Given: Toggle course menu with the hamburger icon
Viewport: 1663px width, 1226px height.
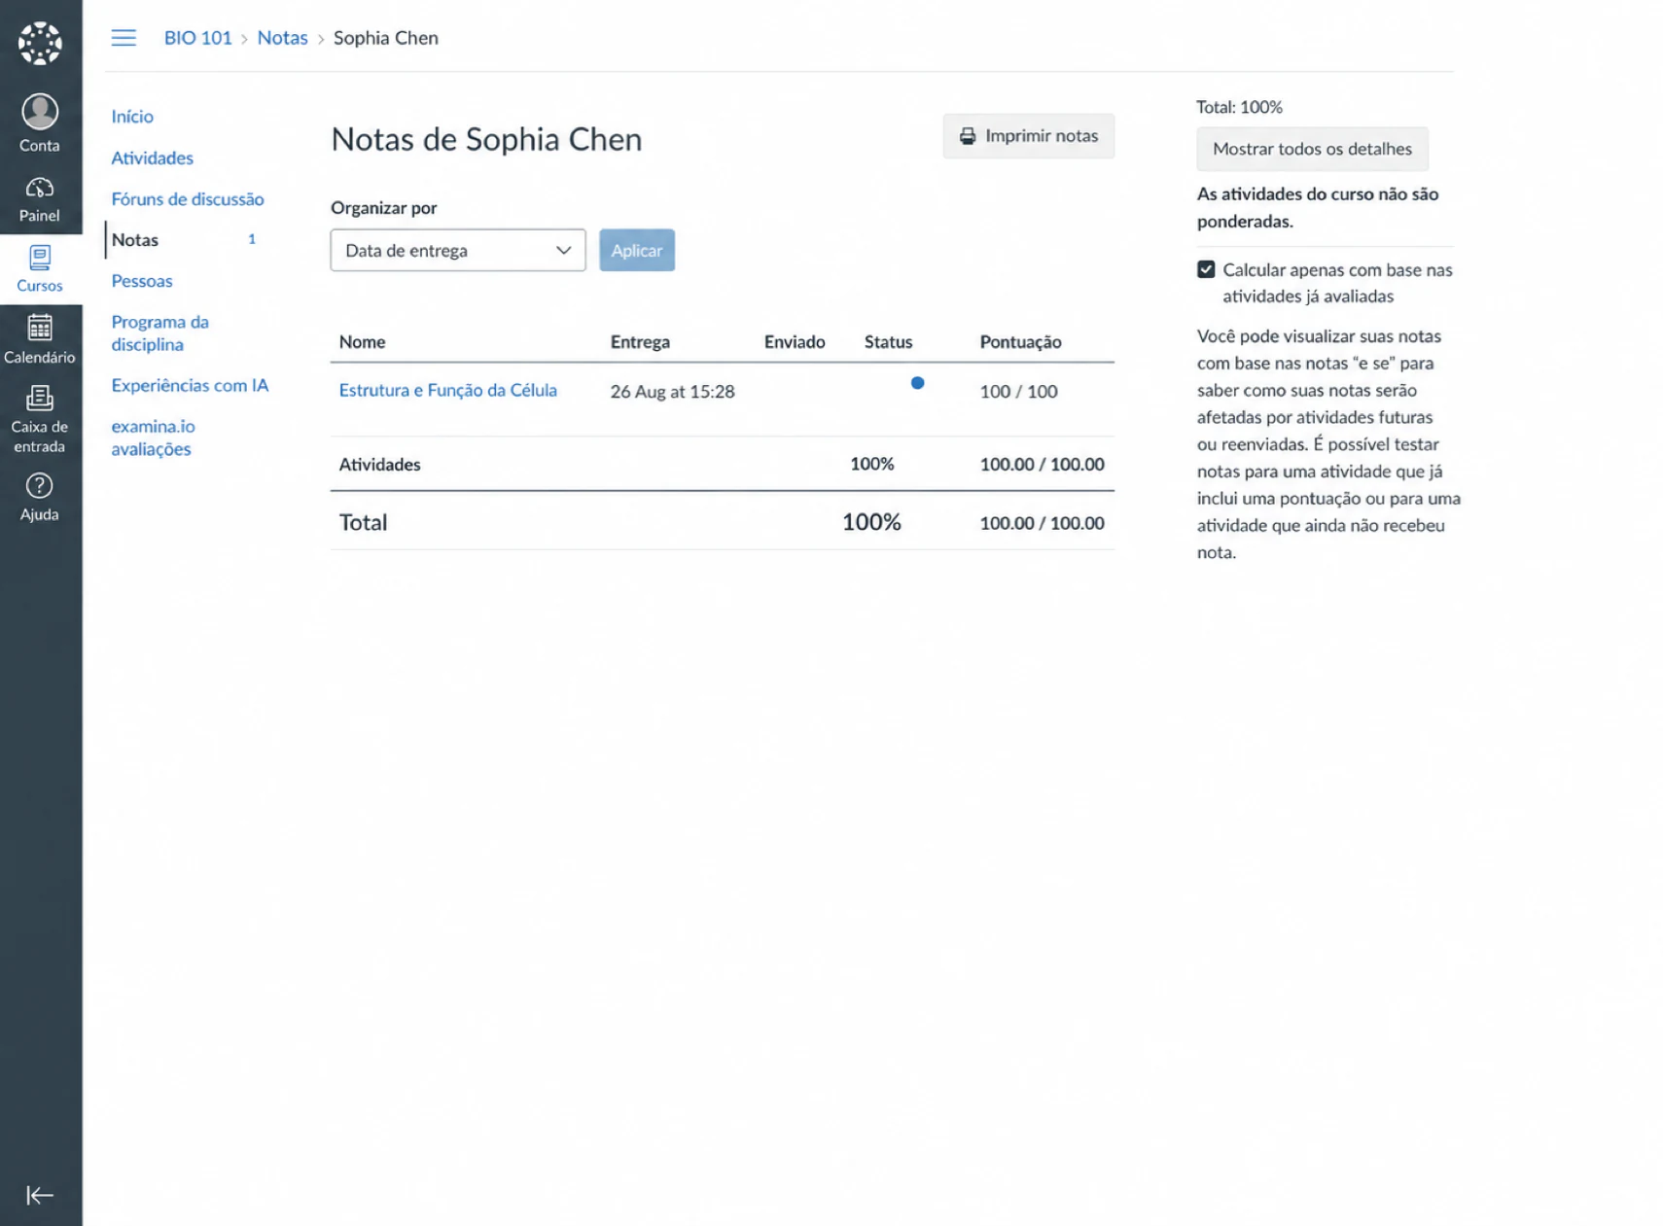Looking at the screenshot, I should [124, 38].
